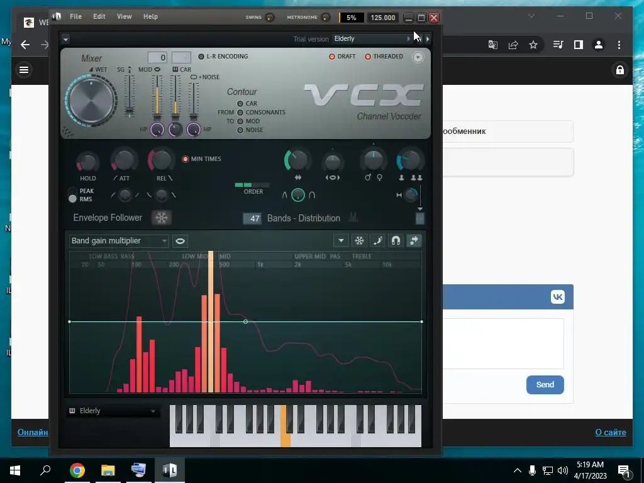Open the Edit menu

point(99,16)
